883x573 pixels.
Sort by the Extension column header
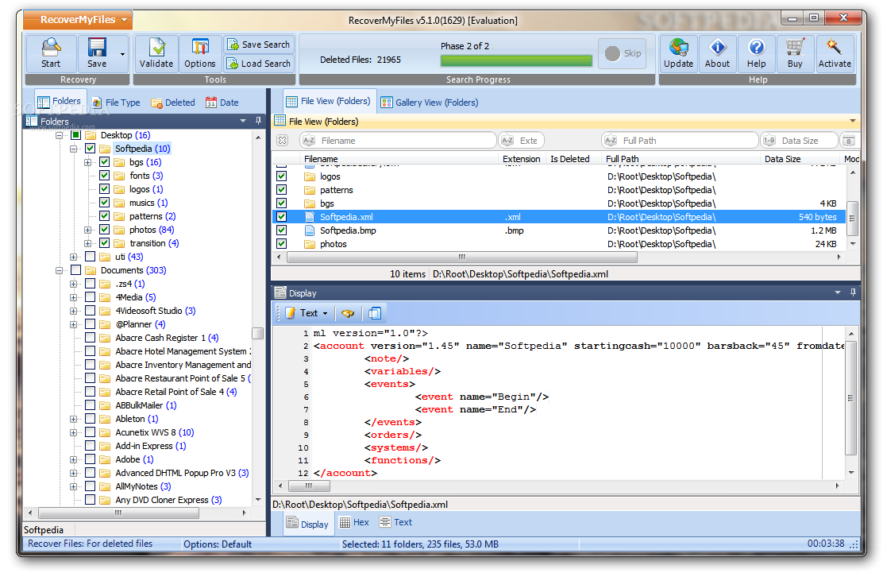pyautogui.click(x=522, y=159)
